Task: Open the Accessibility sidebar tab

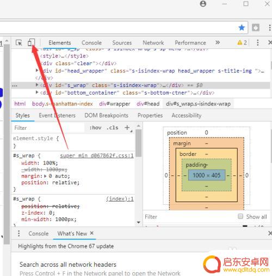Action: coord(187,115)
